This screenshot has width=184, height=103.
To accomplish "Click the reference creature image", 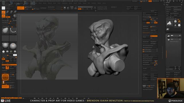I will [47, 46].
